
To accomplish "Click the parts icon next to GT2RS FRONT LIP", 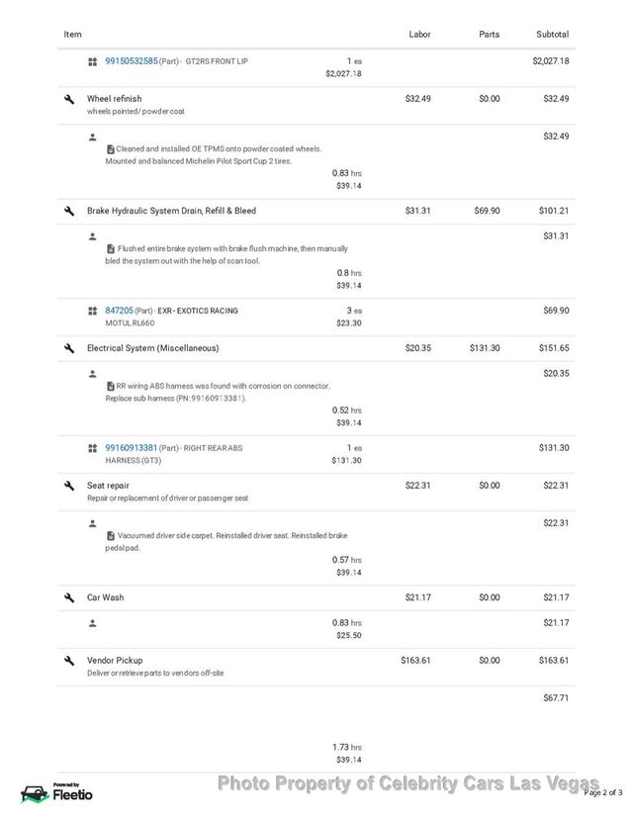I will [x=92, y=61].
